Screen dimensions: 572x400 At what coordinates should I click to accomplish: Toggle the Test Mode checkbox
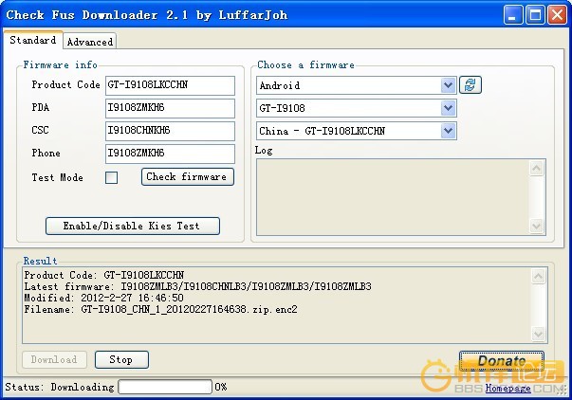[x=111, y=178]
